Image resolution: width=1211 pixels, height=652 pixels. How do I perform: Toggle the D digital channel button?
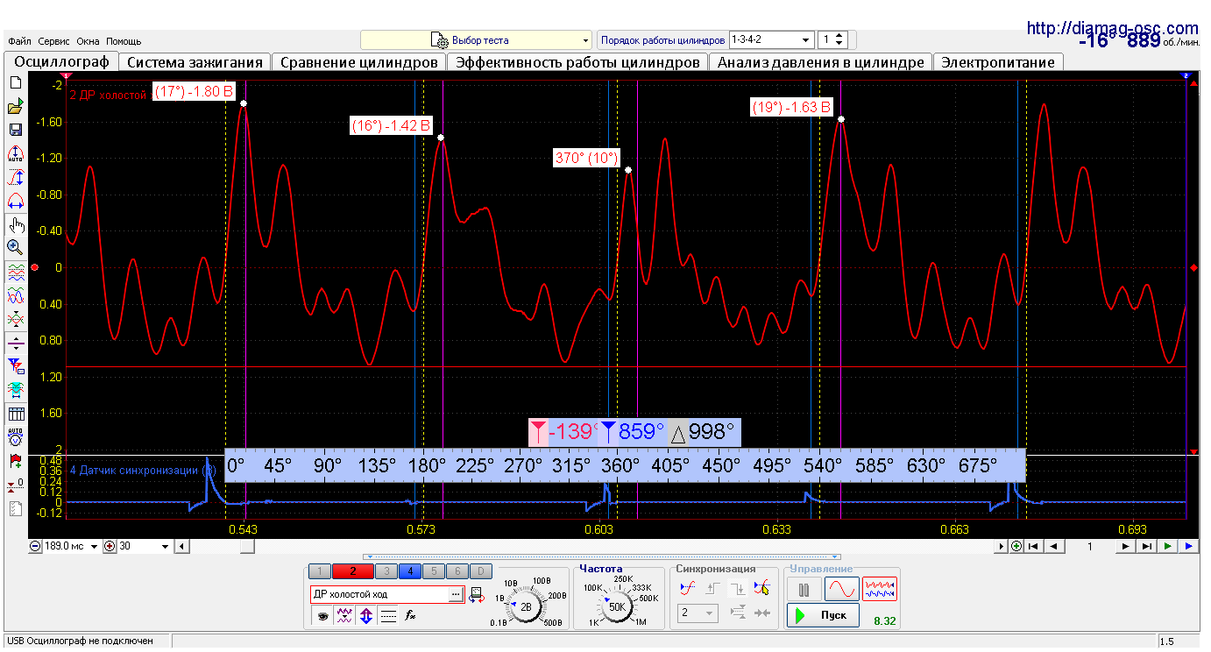(480, 571)
